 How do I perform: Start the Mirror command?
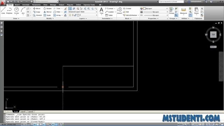point(48,12)
